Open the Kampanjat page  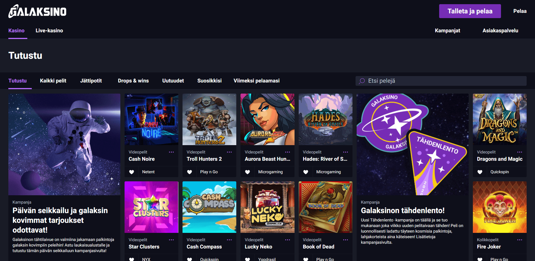pos(448,31)
